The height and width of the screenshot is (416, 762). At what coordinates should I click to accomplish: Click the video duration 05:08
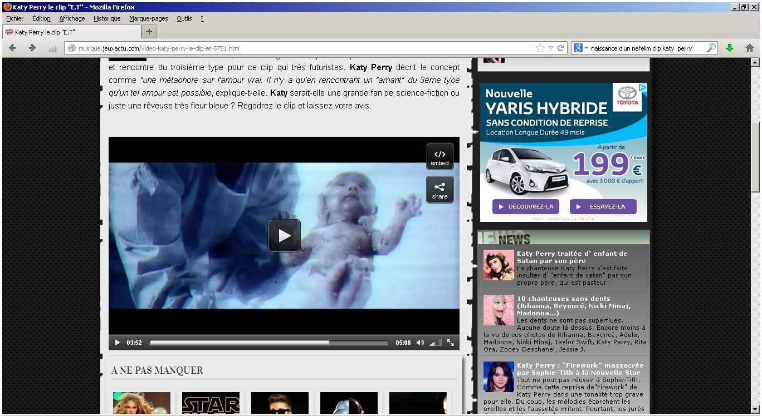[x=403, y=343]
